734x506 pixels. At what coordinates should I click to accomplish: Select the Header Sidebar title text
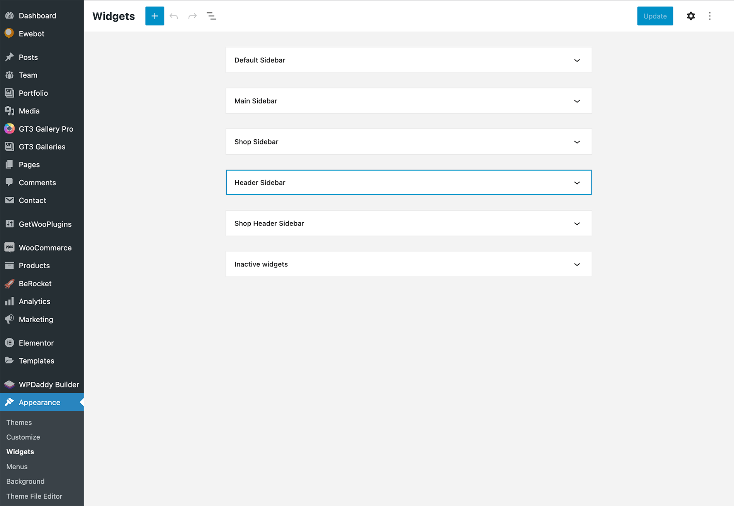pos(260,183)
